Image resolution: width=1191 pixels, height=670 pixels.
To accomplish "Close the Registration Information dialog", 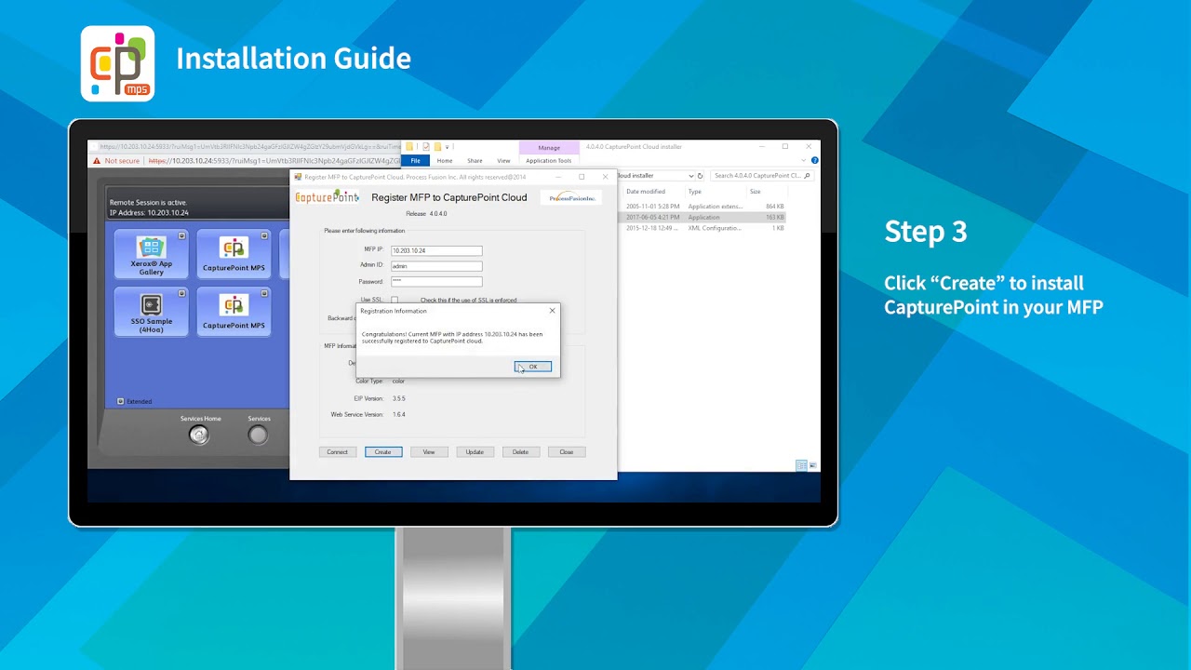I will point(552,311).
